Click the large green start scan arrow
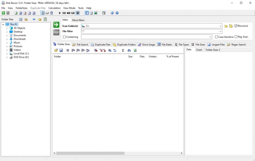Image resolution: width=255 pixels, height=161 pixels. coord(56,25)
